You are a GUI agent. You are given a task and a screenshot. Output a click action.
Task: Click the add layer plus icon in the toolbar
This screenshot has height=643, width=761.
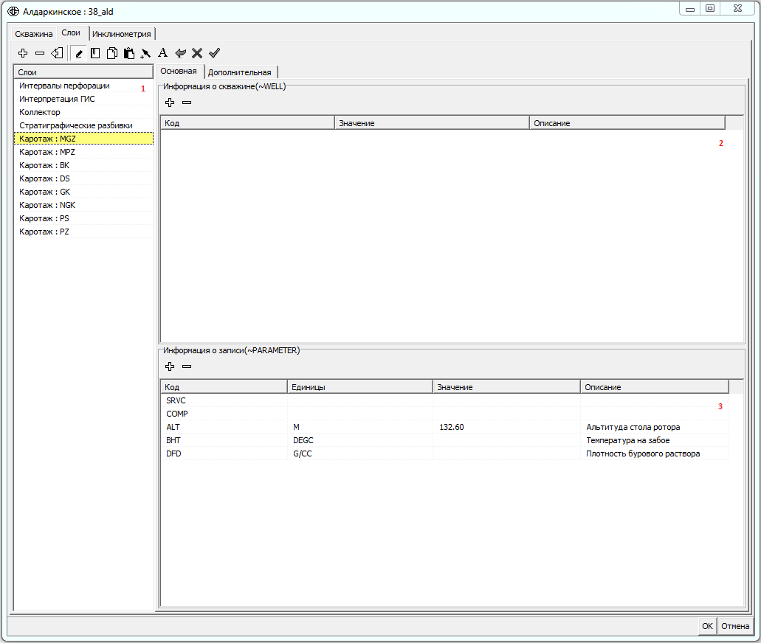click(23, 53)
